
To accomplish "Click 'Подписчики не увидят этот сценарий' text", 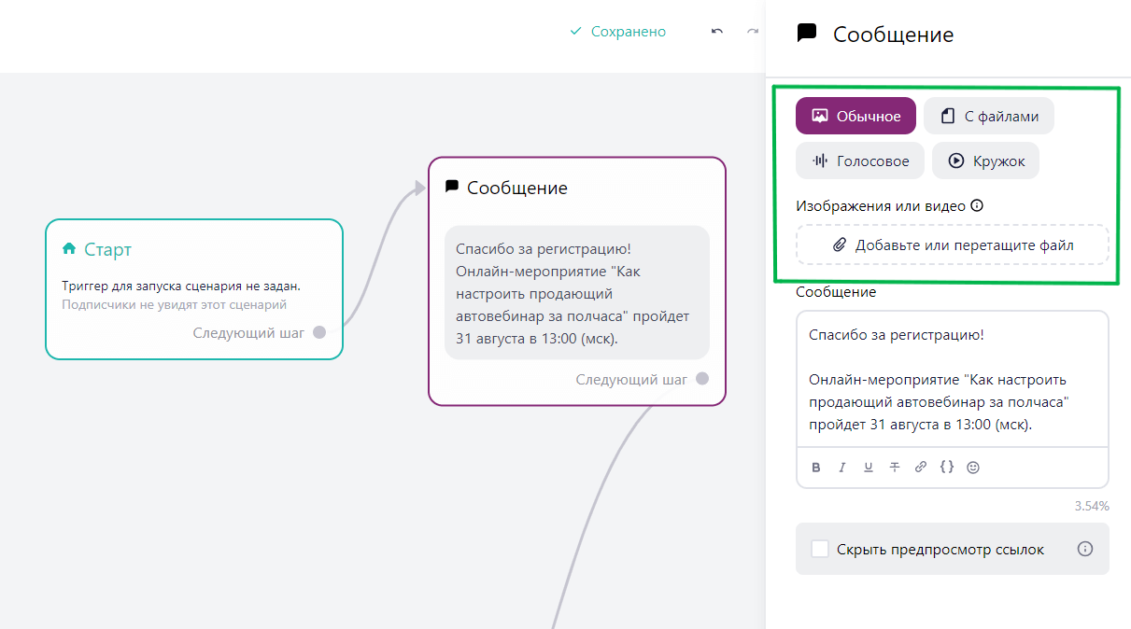I will pos(175,304).
